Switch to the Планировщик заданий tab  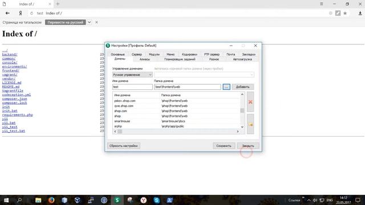180,59
